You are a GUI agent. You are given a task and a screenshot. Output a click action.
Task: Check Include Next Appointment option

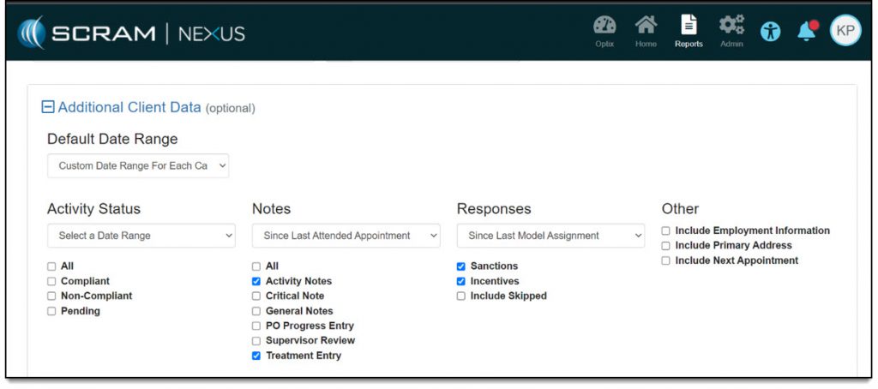pos(666,261)
